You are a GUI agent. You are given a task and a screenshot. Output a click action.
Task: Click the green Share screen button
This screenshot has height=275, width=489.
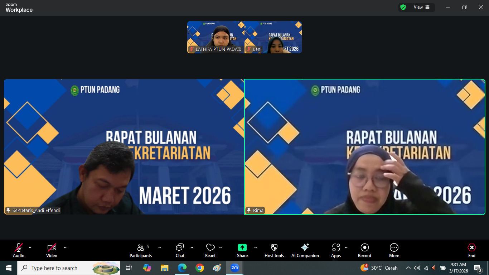[x=242, y=250]
